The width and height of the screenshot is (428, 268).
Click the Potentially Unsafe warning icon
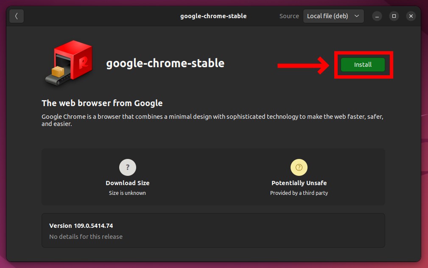(x=299, y=167)
